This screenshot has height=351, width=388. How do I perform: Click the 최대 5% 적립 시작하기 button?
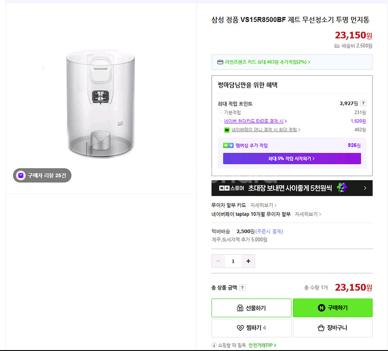click(291, 159)
